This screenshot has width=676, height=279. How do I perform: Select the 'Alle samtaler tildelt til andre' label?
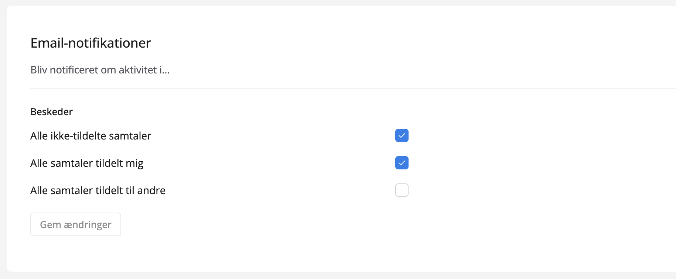[98, 190]
